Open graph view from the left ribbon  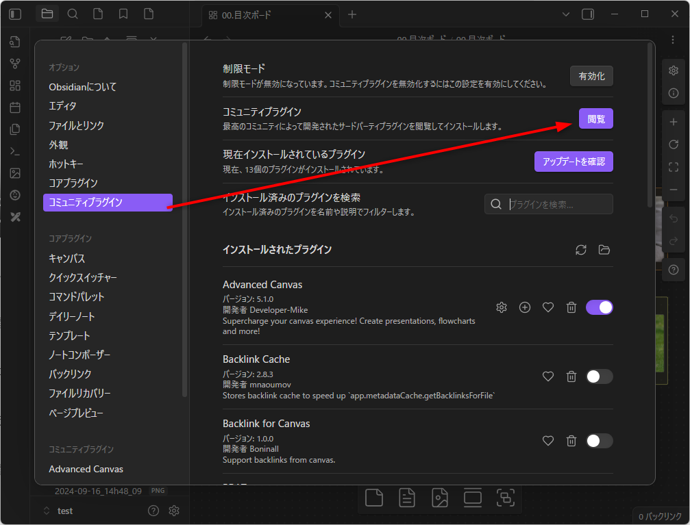coord(15,64)
